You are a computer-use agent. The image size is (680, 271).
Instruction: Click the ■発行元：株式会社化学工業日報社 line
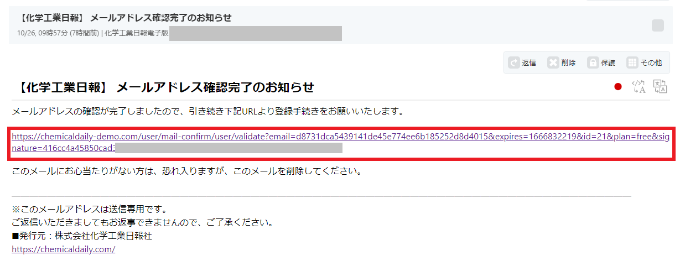click(82, 236)
